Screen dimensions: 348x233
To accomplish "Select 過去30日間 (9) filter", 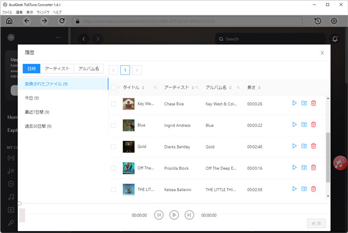I will (x=63, y=126).
